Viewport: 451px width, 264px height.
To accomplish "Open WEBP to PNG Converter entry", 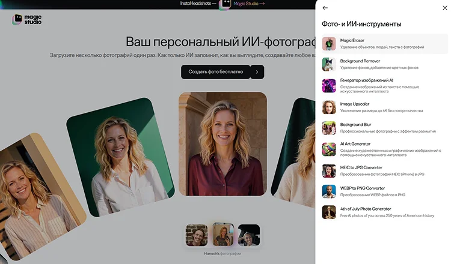I will tap(384, 191).
